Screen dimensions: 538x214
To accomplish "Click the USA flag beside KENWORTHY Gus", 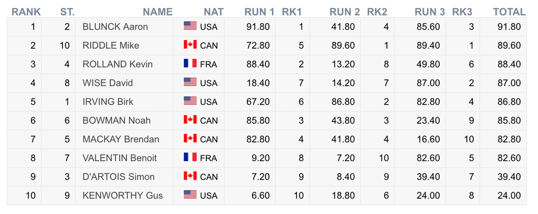I will tap(190, 195).
